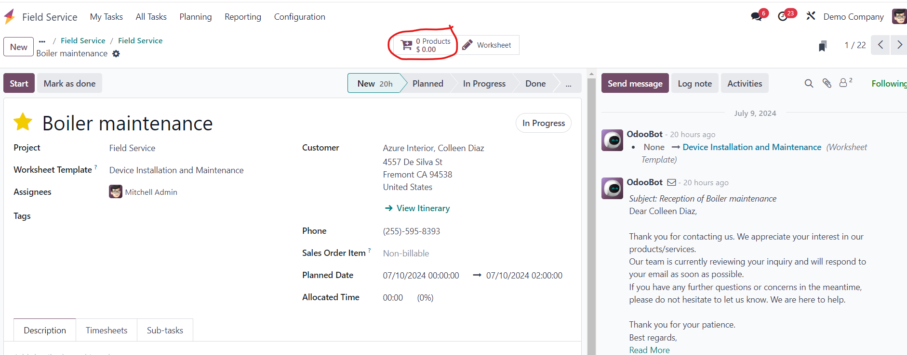The image size is (907, 355).
Task: Open the user avatar menu
Action: click(x=899, y=16)
